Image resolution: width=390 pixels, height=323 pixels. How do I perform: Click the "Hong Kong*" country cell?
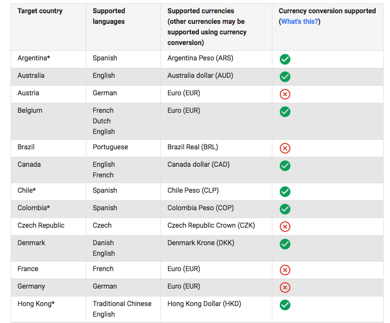pos(36,304)
